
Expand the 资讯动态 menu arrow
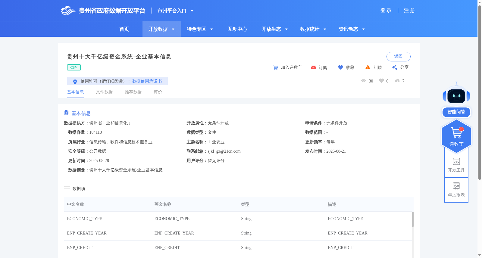(363, 30)
